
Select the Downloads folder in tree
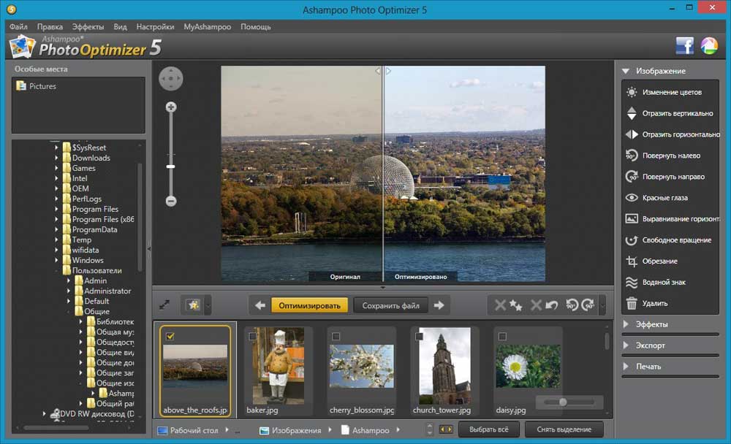pos(91,158)
